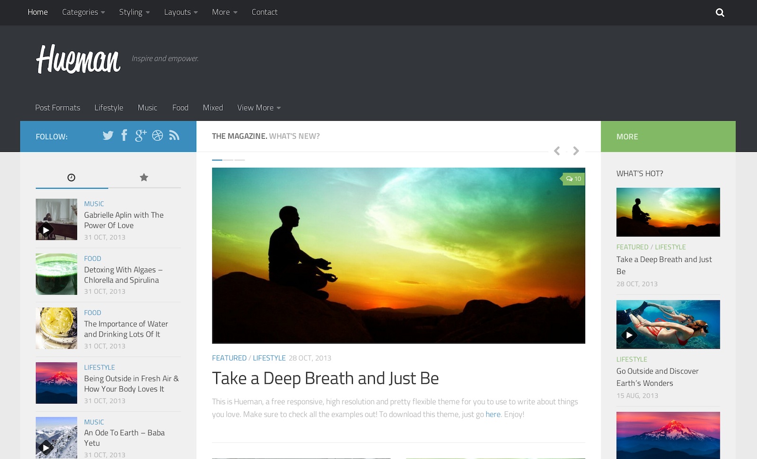The height and width of the screenshot is (459, 757).
Task: Select the recent posts clock tab
Action: pyautogui.click(x=71, y=177)
